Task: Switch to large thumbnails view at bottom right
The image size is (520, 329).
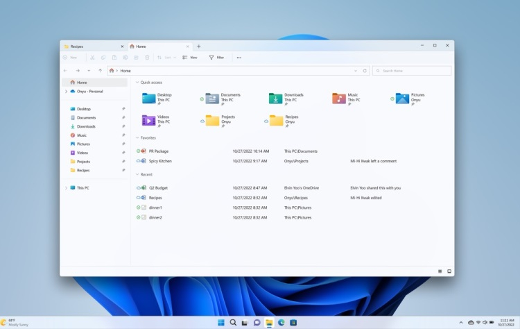Action: pos(449,271)
